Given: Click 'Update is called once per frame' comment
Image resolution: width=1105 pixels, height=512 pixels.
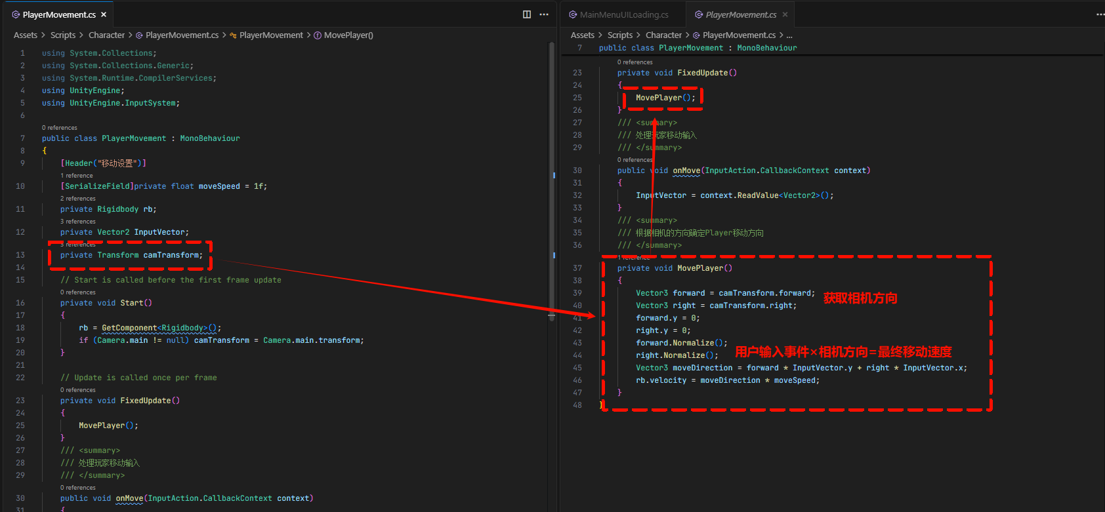Looking at the screenshot, I should click(138, 378).
